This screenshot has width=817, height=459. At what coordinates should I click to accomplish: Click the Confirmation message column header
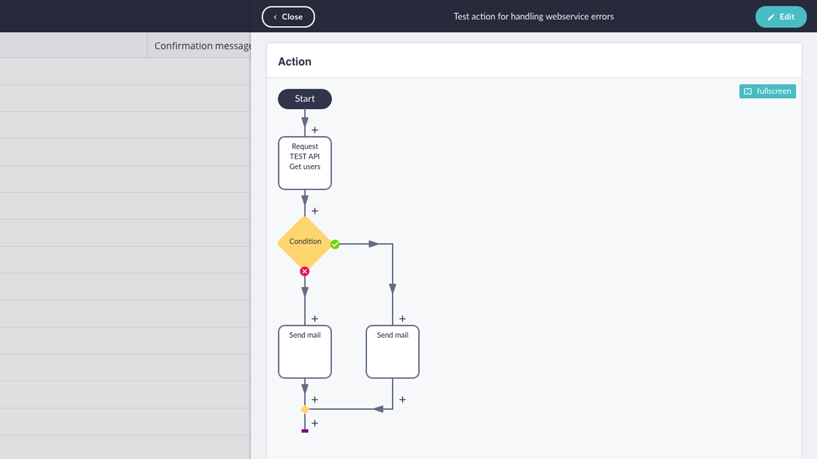[x=202, y=46]
